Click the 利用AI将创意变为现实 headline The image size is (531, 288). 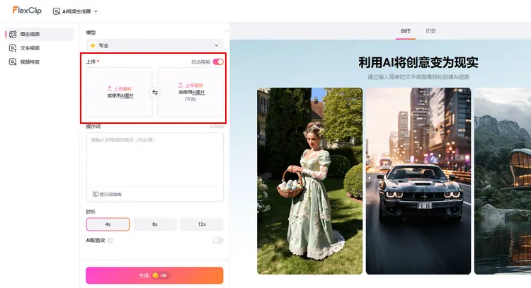point(418,62)
